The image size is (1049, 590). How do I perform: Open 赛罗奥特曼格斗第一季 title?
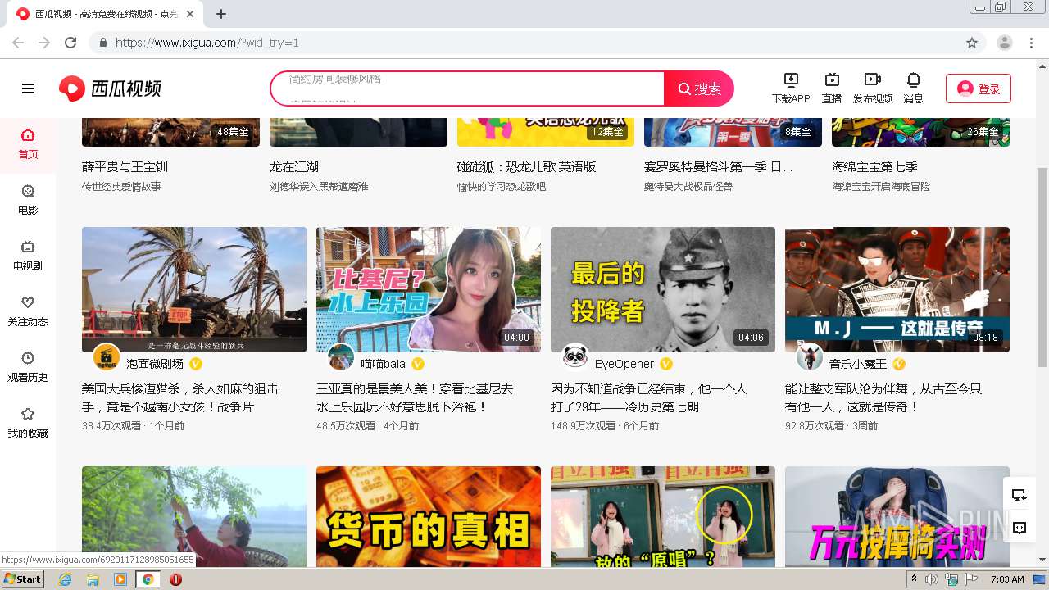point(719,166)
